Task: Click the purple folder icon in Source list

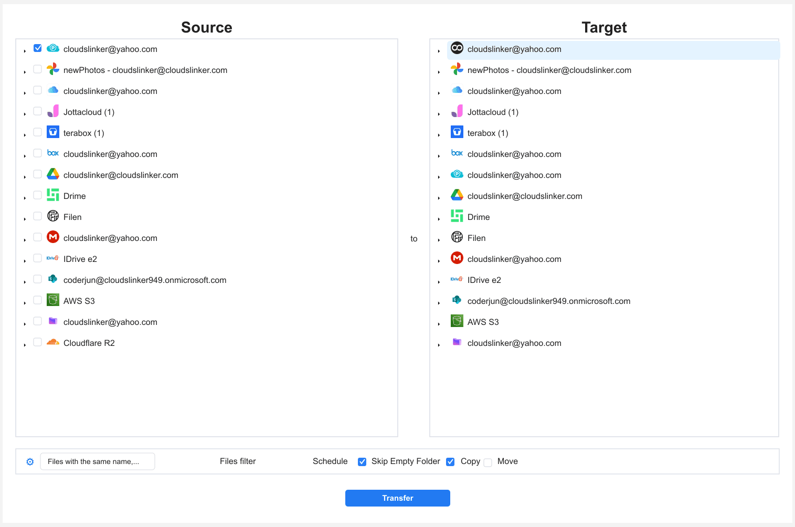Action: click(53, 321)
